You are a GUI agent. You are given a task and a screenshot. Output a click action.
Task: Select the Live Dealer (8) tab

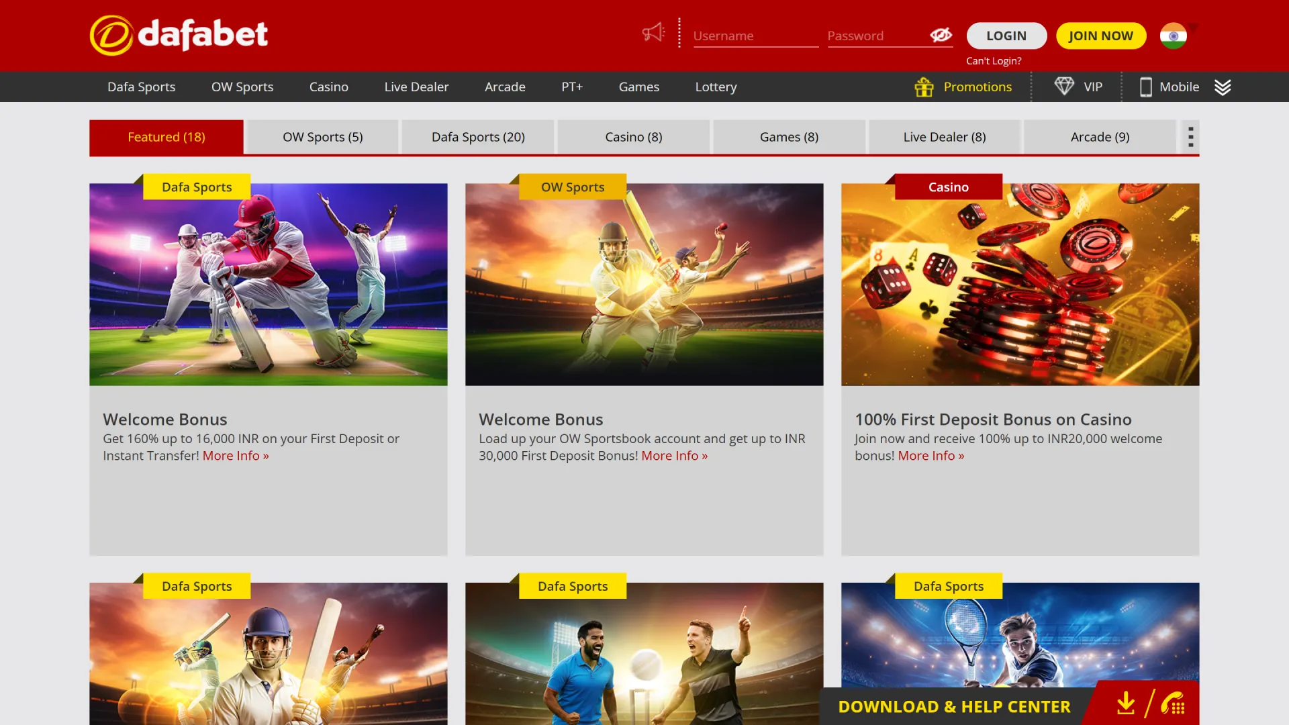click(944, 137)
